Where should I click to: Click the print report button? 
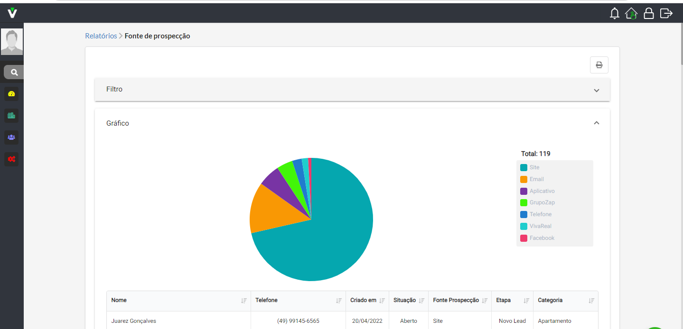pos(599,65)
